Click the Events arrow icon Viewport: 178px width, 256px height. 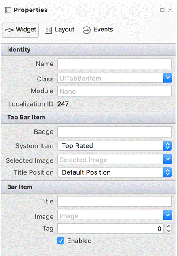click(x=87, y=30)
